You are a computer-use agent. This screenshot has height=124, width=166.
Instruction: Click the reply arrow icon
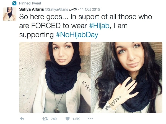click(22, 119)
